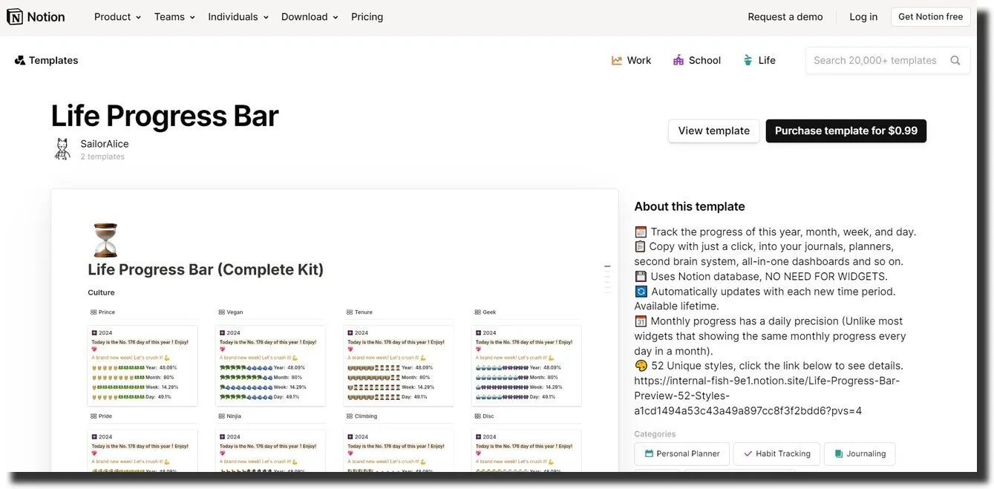Click the Personal Planner calendar icon

650,453
